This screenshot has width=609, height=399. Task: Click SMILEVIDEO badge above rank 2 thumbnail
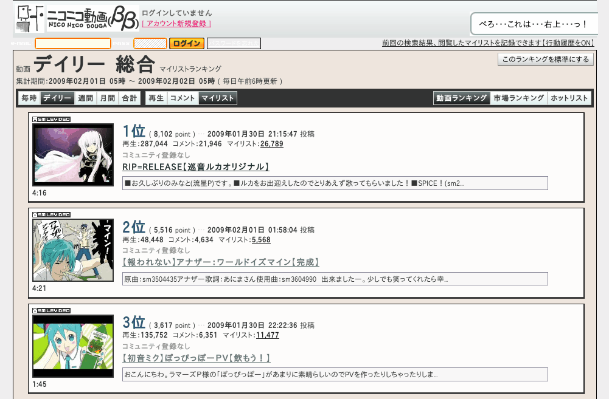(51, 214)
